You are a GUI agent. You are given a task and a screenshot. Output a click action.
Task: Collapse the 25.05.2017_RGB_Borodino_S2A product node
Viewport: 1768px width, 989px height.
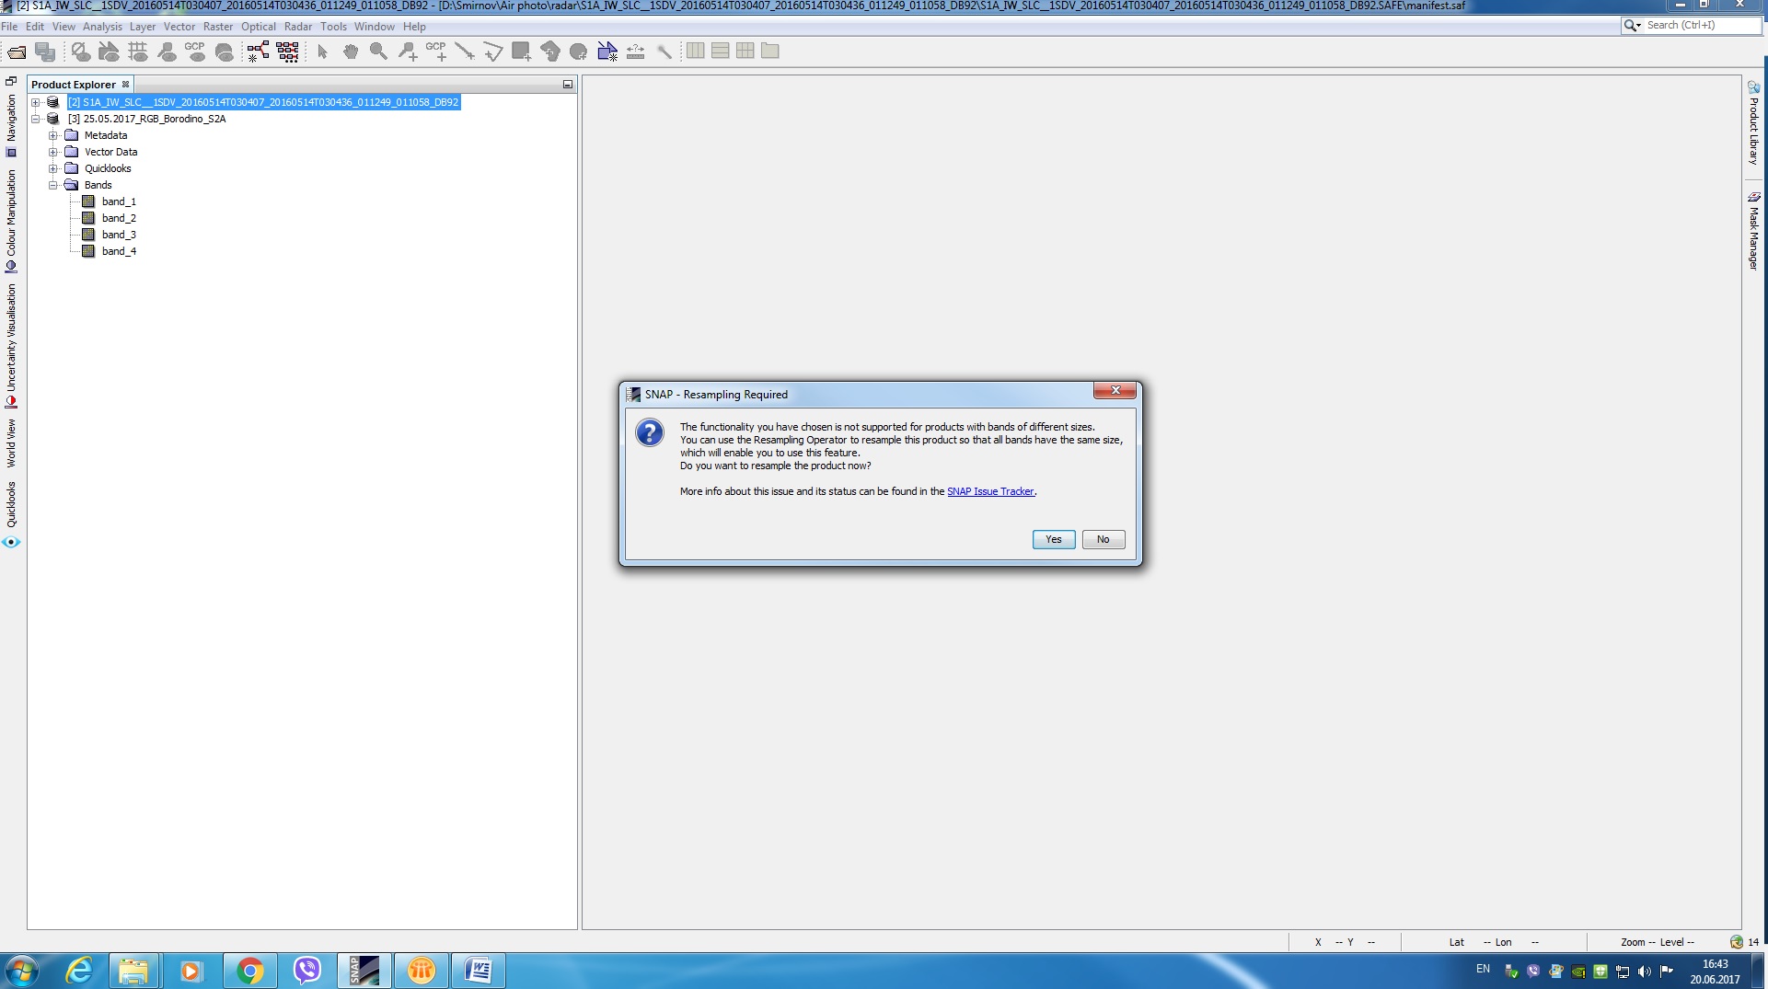point(36,119)
